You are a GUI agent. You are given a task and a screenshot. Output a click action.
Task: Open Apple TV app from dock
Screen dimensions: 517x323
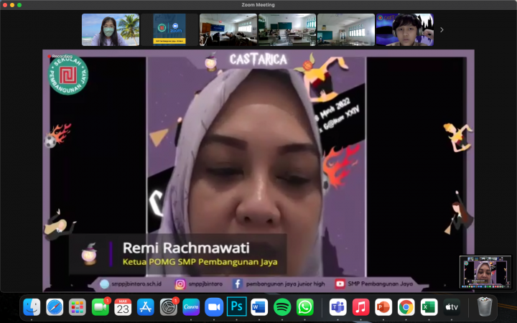[x=452, y=307]
